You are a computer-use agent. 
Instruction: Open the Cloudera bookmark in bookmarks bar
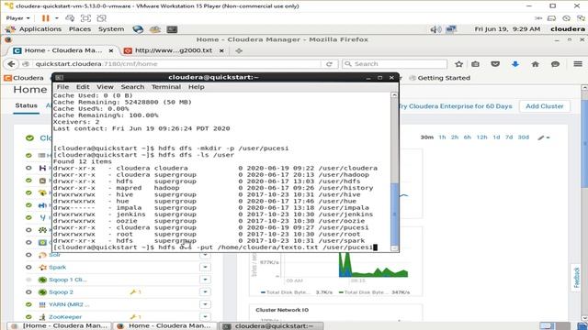tap(24, 78)
